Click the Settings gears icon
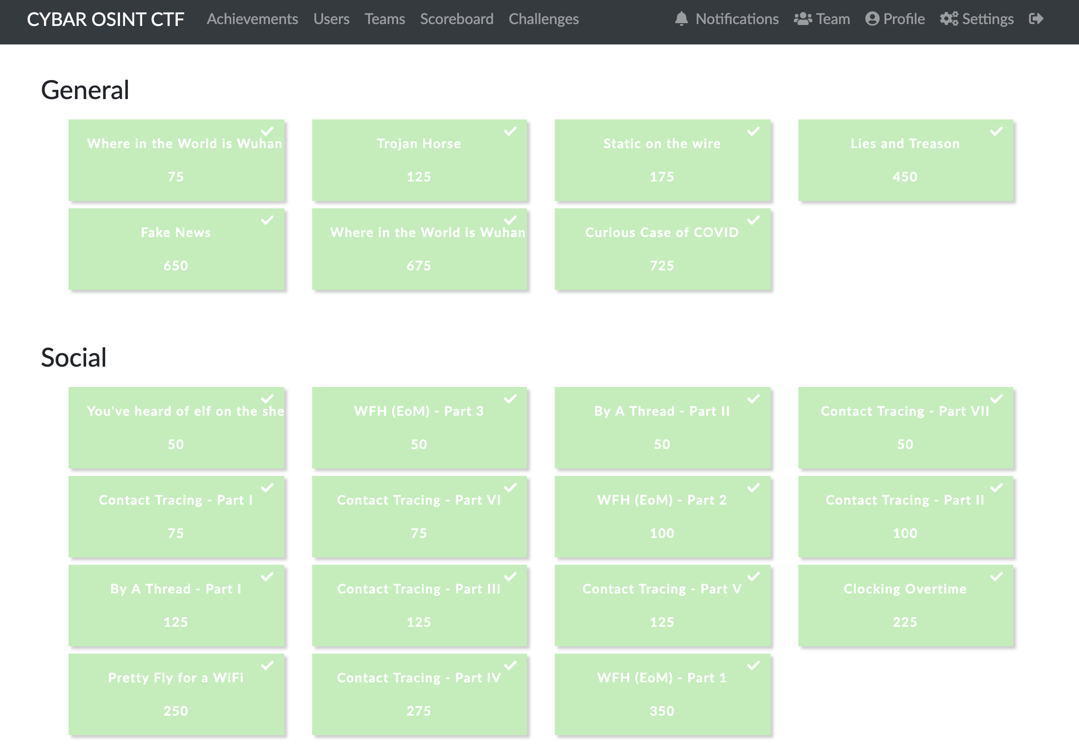The height and width of the screenshot is (749, 1079). pyautogui.click(x=948, y=19)
